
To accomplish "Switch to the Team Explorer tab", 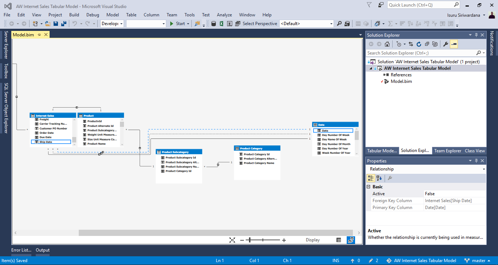I will coord(448,150).
